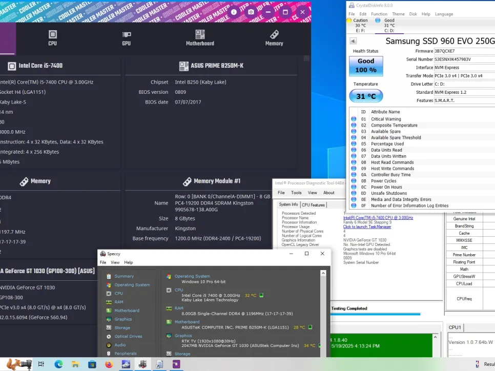The image size is (495, 371).
Task: Open Motherboard in Speccy sidebar
Action: click(x=127, y=311)
